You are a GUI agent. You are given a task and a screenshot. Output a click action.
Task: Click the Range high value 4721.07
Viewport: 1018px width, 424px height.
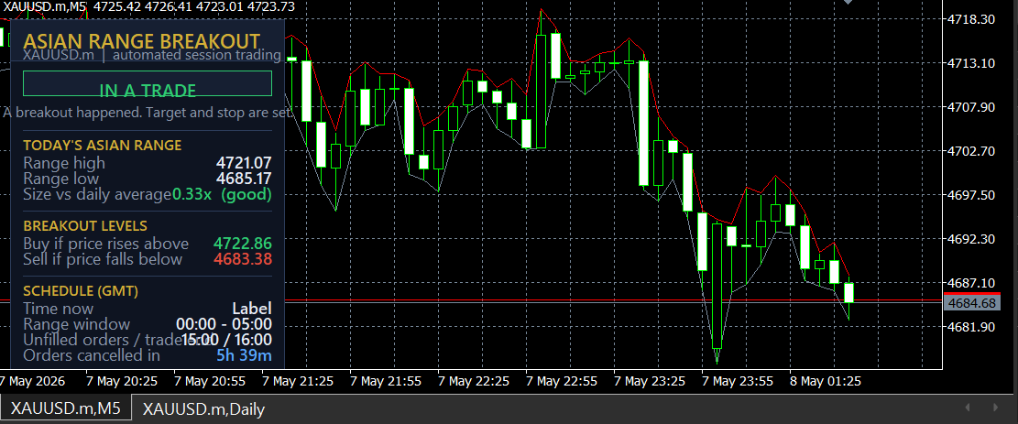click(x=244, y=163)
